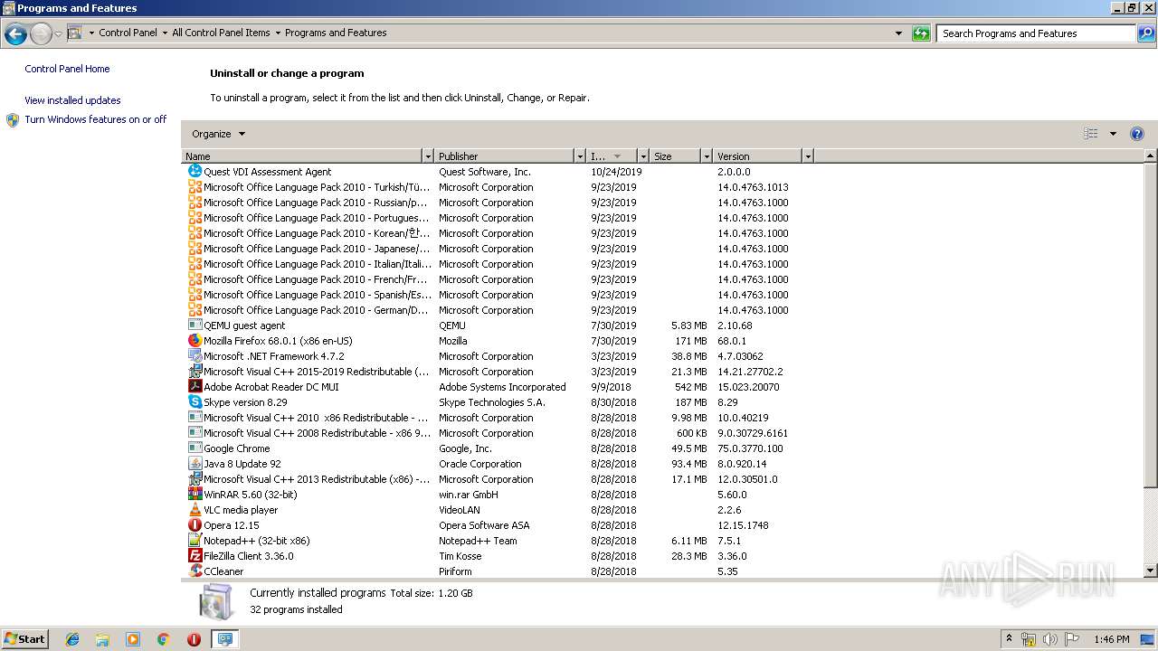Run search using the magnifier icon
Image resolution: width=1158 pixels, height=651 pixels.
tap(1146, 33)
